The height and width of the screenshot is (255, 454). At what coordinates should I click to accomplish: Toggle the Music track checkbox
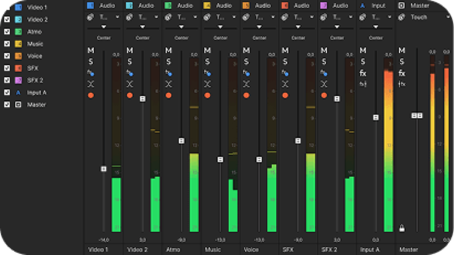7,44
